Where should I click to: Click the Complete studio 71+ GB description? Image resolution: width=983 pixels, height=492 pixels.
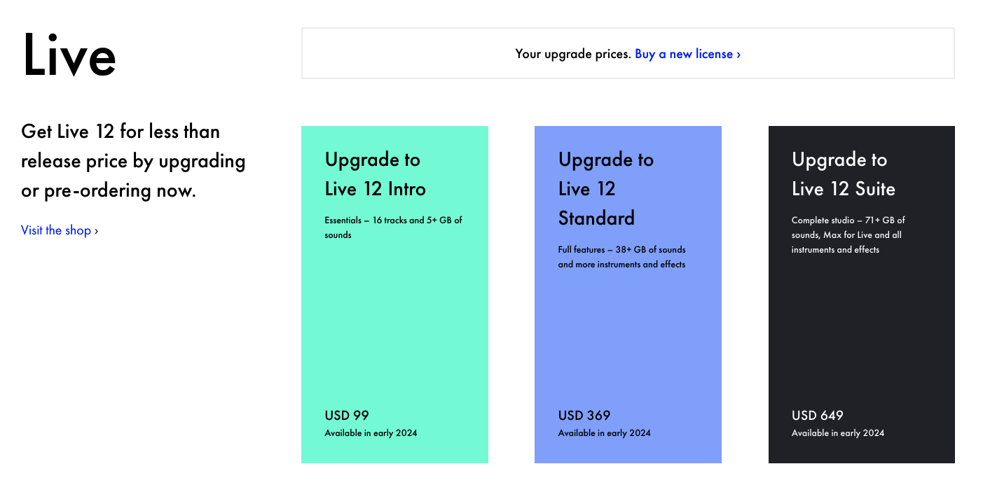pos(848,234)
